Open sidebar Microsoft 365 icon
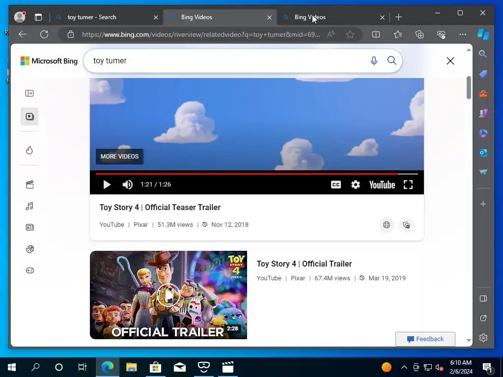 pos(483,133)
